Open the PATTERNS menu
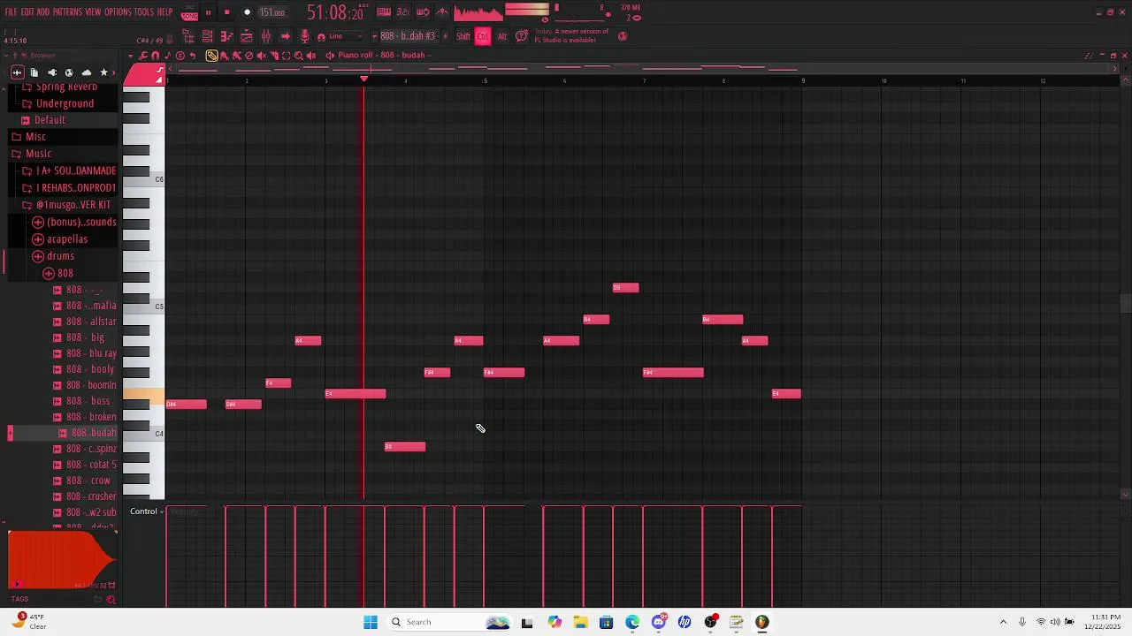The image size is (1132, 636). coord(67,12)
